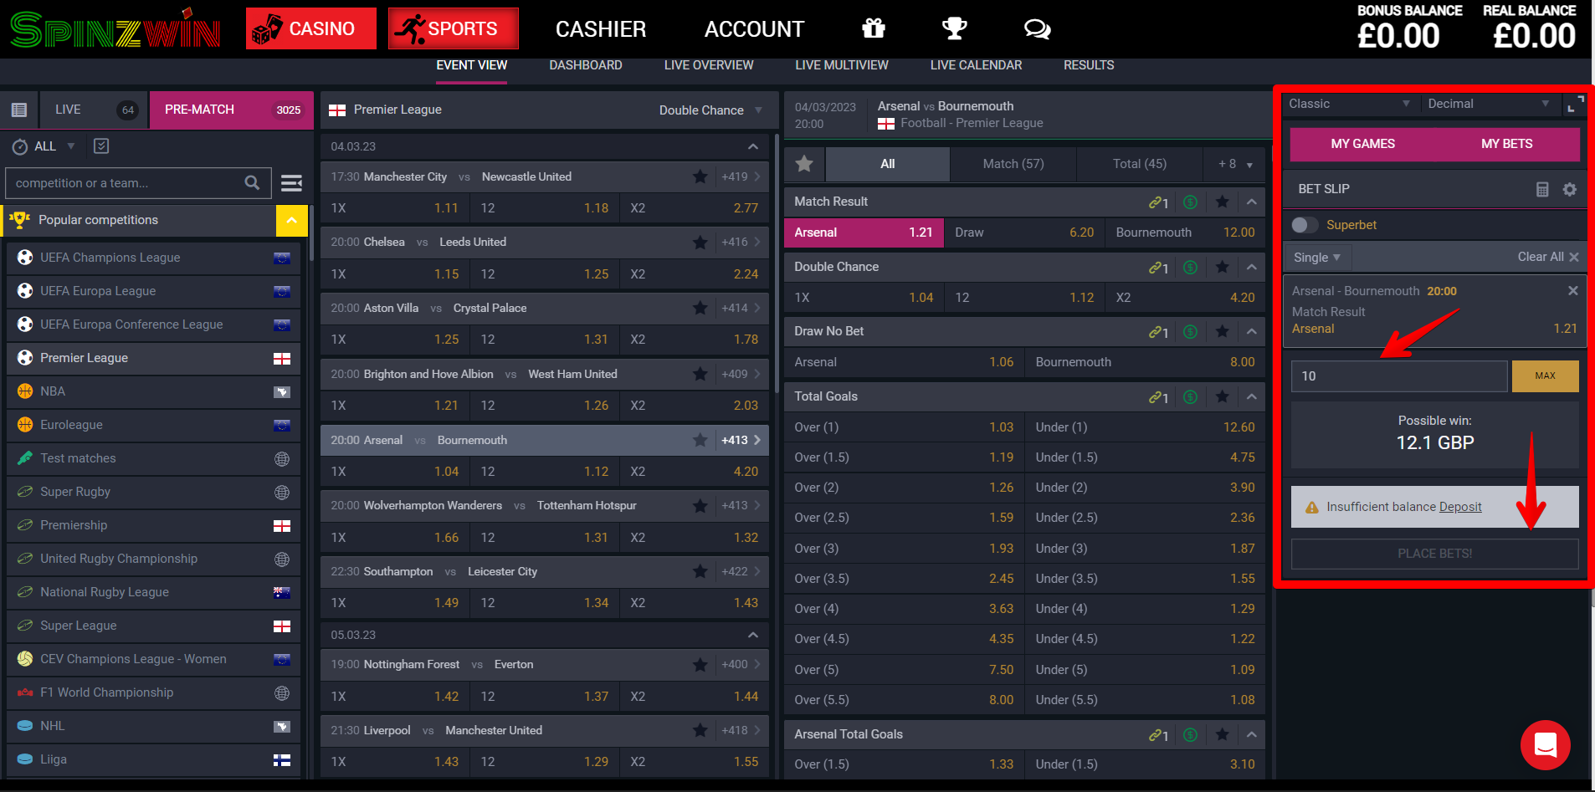1595x792 pixels.
Task: Open bet slip settings gear
Action: tap(1570, 189)
